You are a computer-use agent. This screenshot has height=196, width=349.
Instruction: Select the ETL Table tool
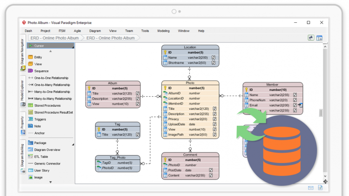(x=41, y=157)
